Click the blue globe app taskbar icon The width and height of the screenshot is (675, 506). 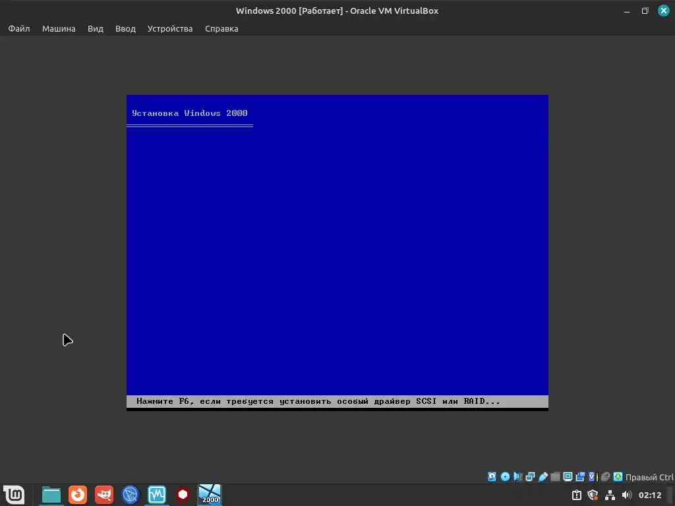(131, 495)
